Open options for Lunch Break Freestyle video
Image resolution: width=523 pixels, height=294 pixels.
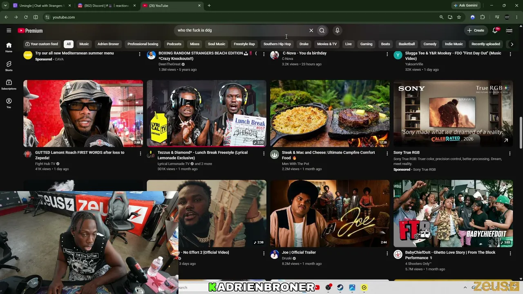click(x=264, y=154)
